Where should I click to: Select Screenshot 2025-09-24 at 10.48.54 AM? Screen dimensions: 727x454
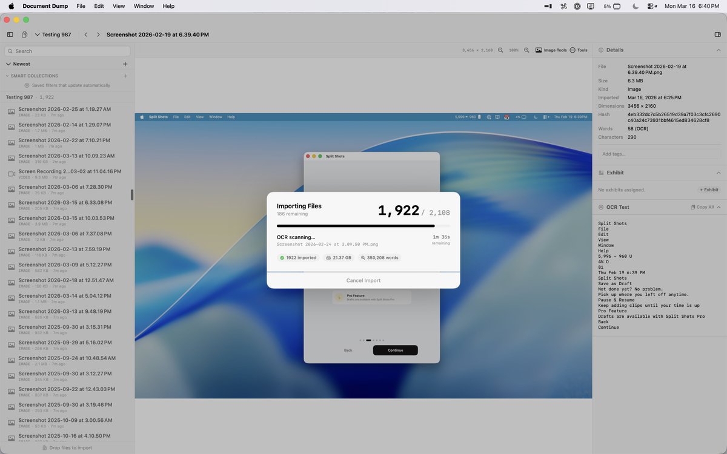click(x=67, y=361)
